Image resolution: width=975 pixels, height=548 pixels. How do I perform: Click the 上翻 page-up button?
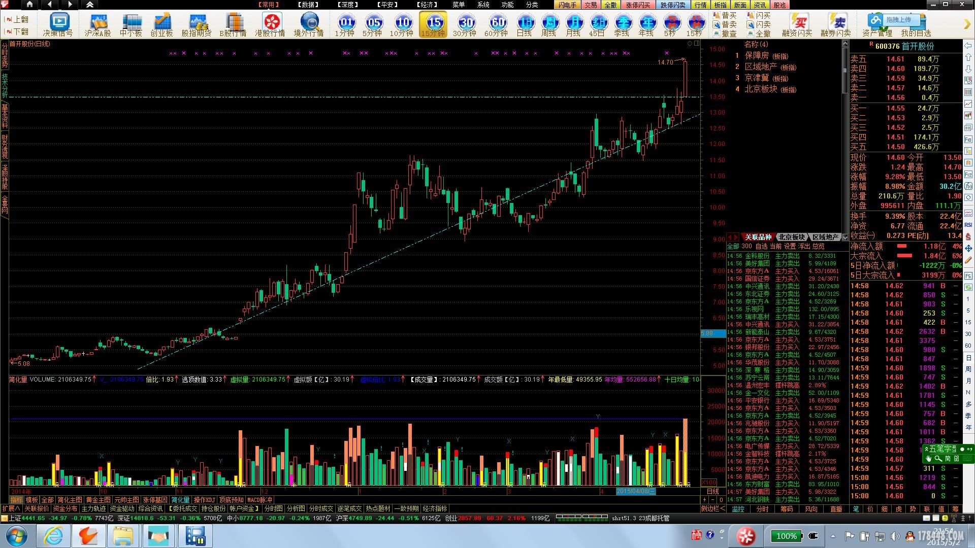[17, 19]
